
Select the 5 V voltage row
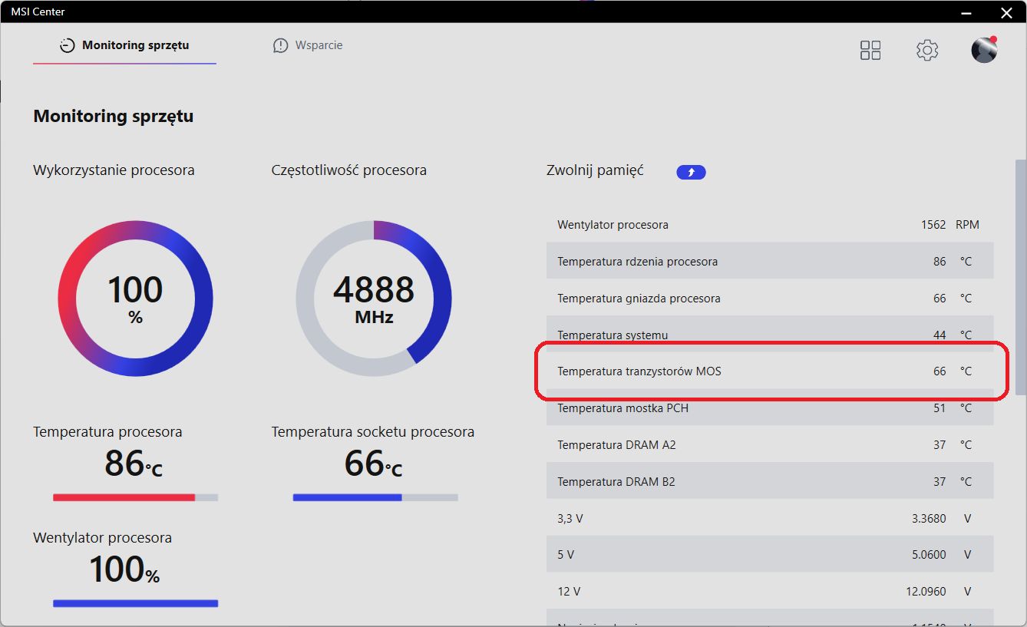770,554
